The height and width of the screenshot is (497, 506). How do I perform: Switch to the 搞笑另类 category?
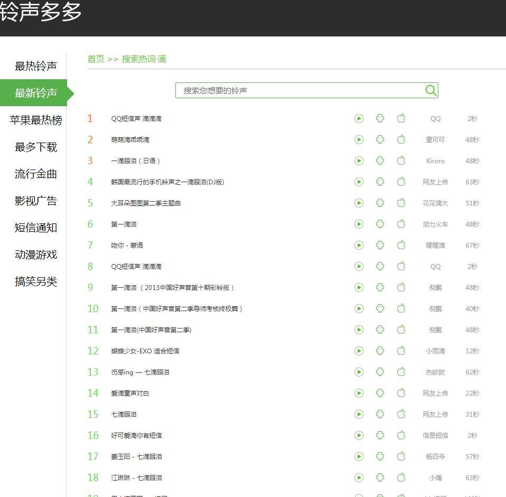pos(35,282)
